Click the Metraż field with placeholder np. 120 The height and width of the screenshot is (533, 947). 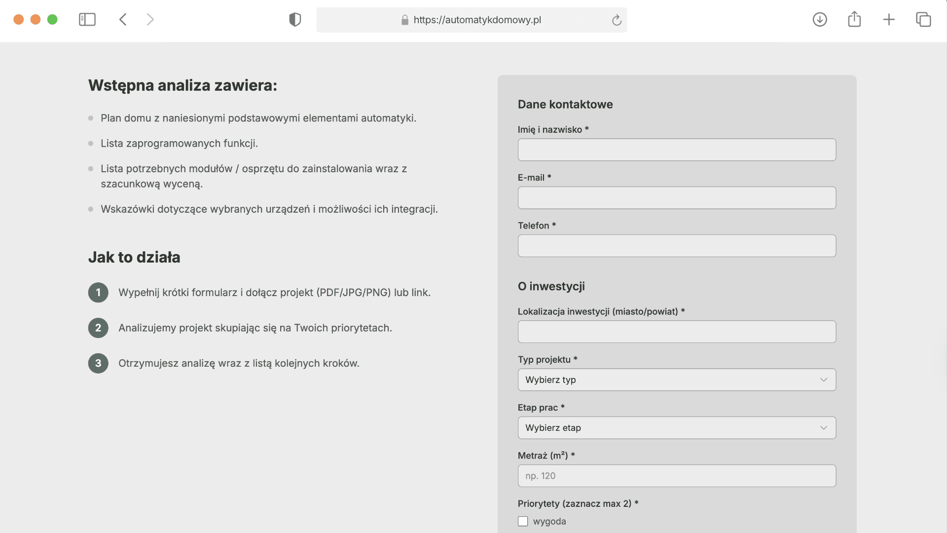[x=676, y=476]
